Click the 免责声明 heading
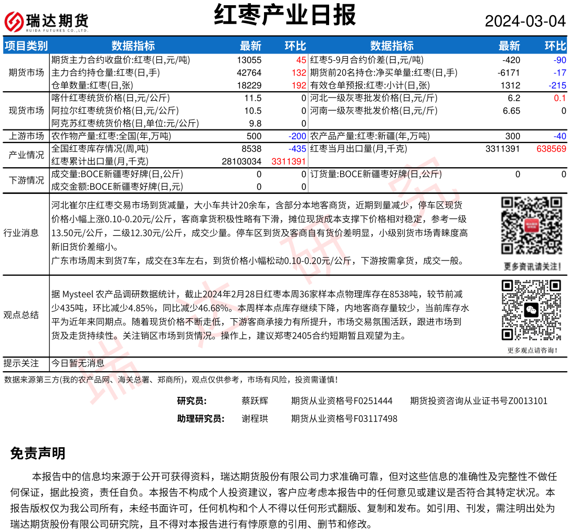The height and width of the screenshot is (531, 570). (37, 453)
